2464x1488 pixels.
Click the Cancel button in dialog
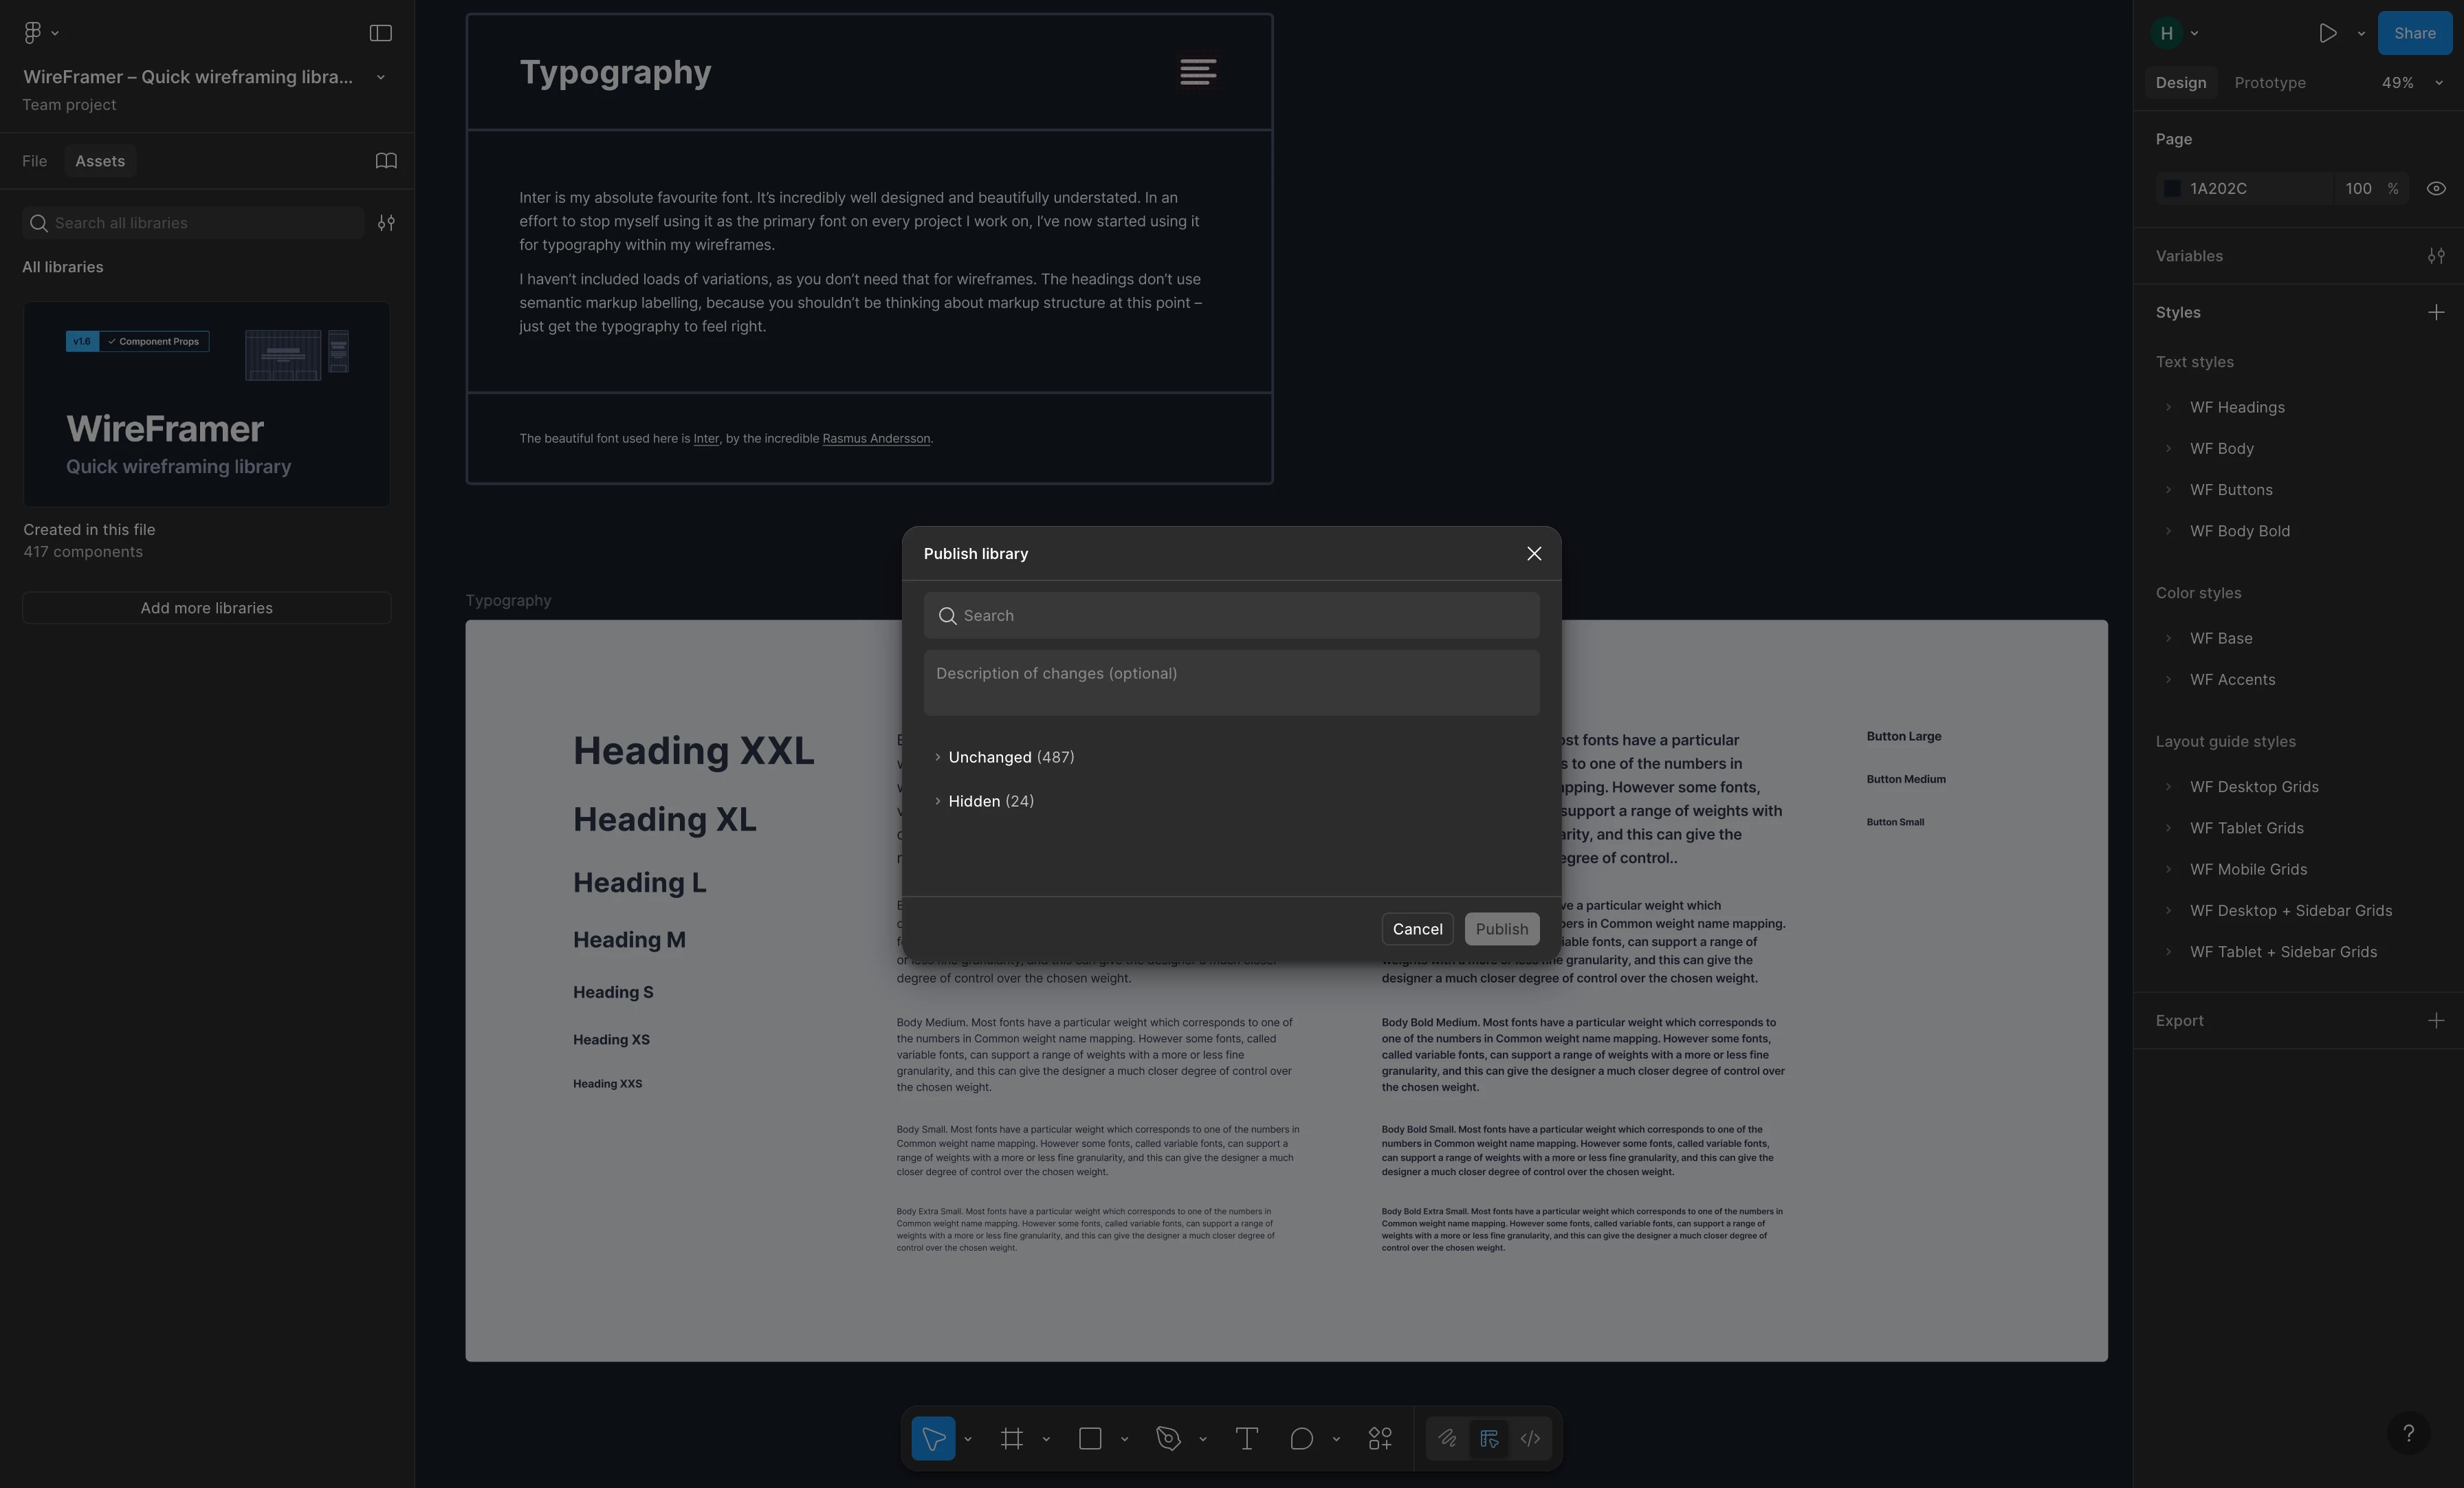[x=1417, y=929]
